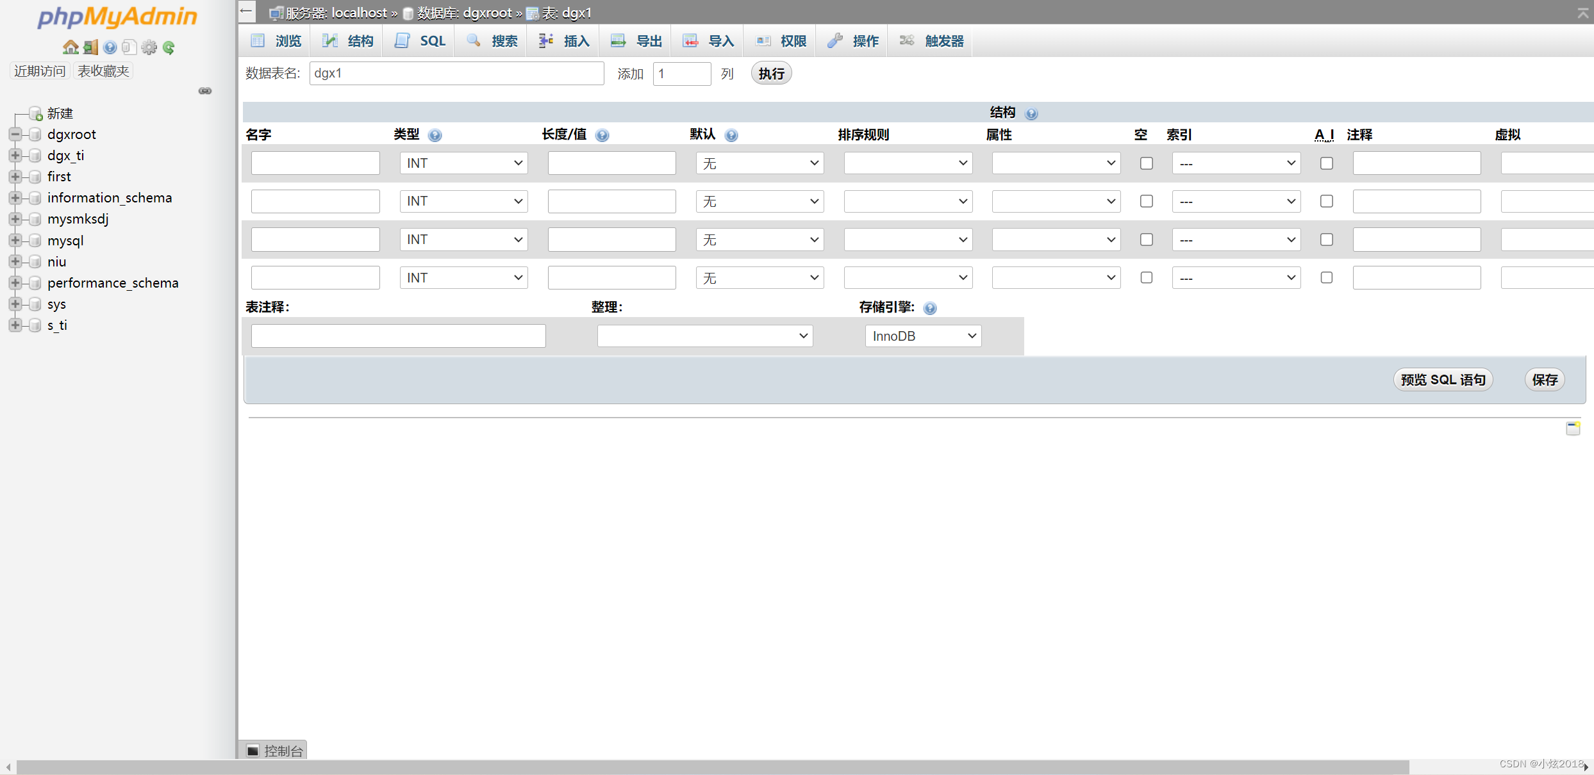Open the phpMyAdmin documentation help icon
The image size is (1594, 775).
pyautogui.click(x=110, y=47)
